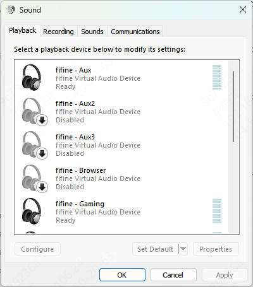Click the fifine - Aux2 disabled headphone icon
The width and height of the screenshot is (253, 287).
point(35,112)
